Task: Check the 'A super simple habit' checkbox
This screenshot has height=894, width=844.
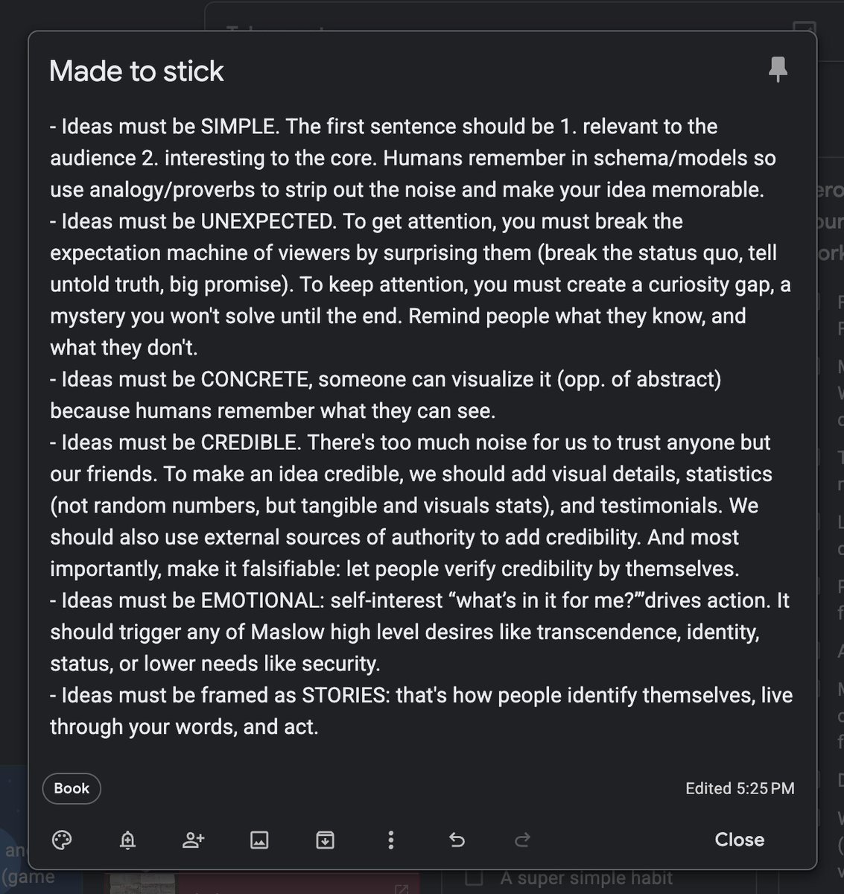Action: pyautogui.click(x=473, y=879)
